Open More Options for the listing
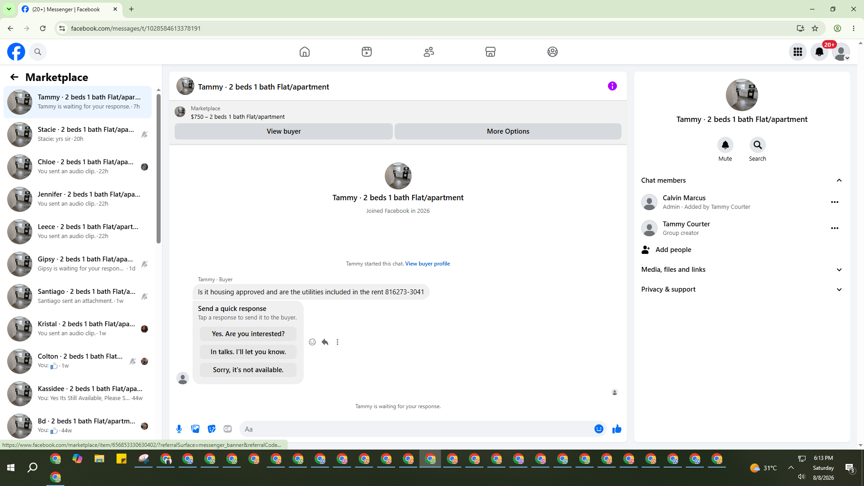Image resolution: width=864 pixels, height=486 pixels. [508, 131]
